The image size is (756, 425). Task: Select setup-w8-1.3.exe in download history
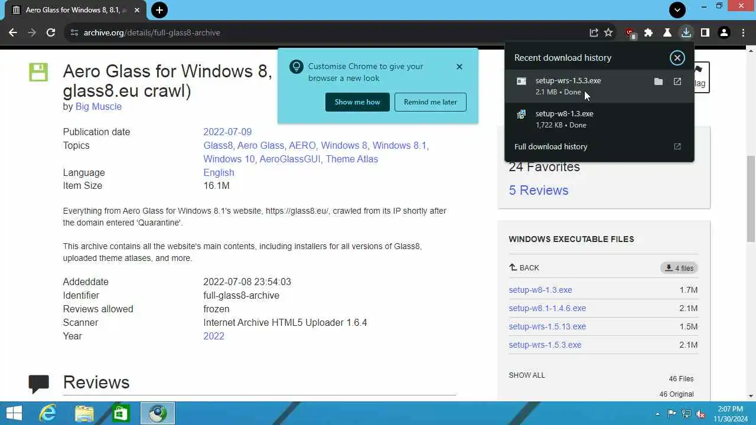click(x=599, y=119)
